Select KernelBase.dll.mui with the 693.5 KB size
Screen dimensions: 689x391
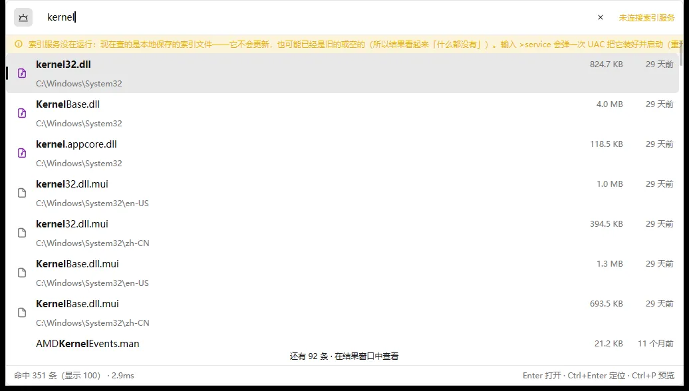click(343, 313)
